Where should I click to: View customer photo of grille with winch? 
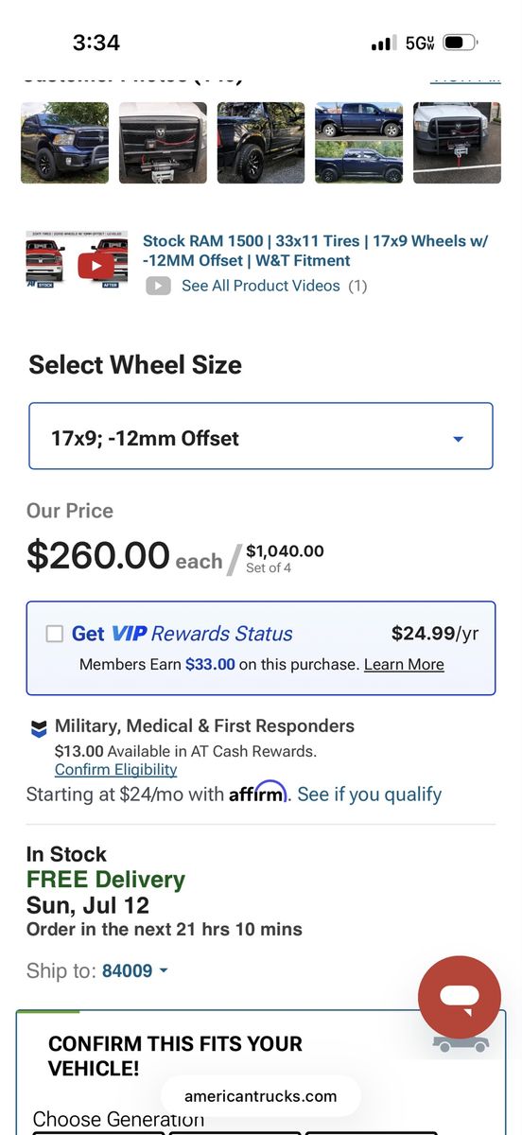pos(163,143)
